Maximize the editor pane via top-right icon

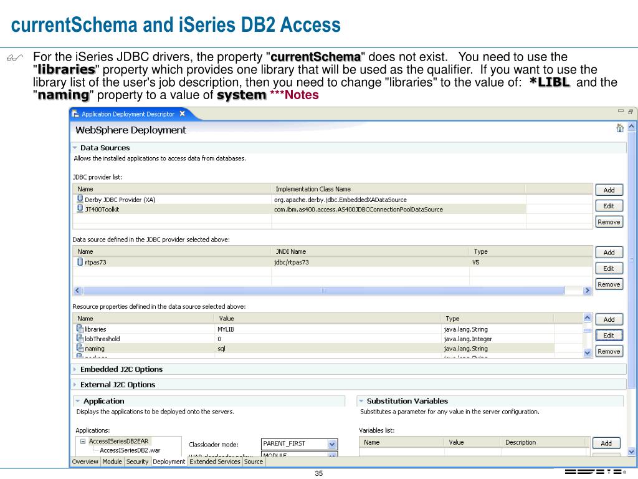pos(631,111)
